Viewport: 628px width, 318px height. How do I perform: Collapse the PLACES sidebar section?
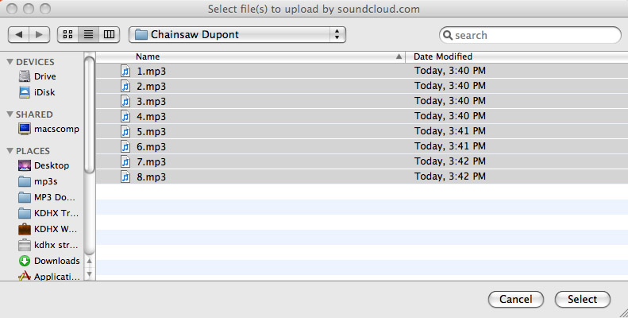tap(10, 151)
